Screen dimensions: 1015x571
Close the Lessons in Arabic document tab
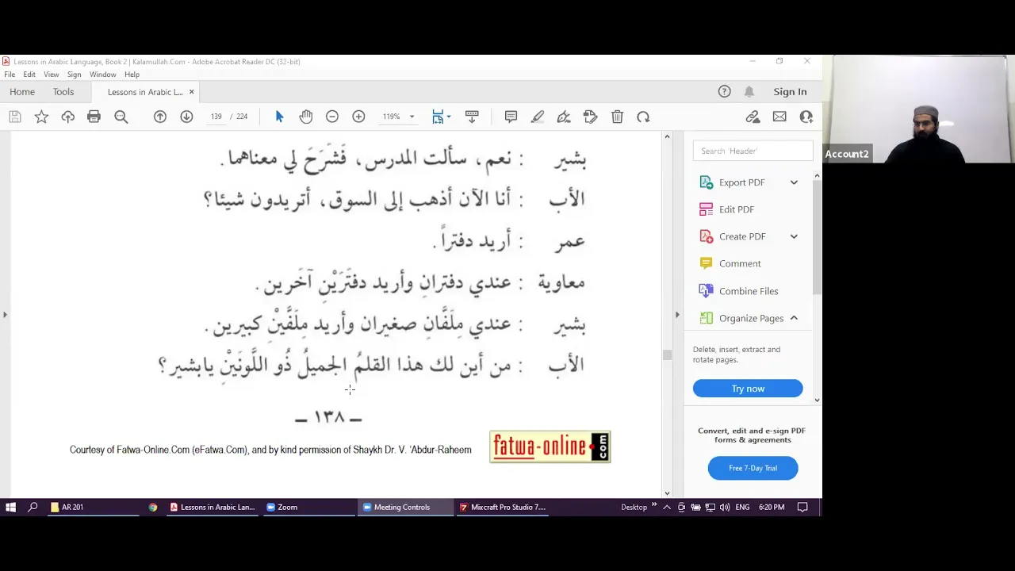click(191, 92)
